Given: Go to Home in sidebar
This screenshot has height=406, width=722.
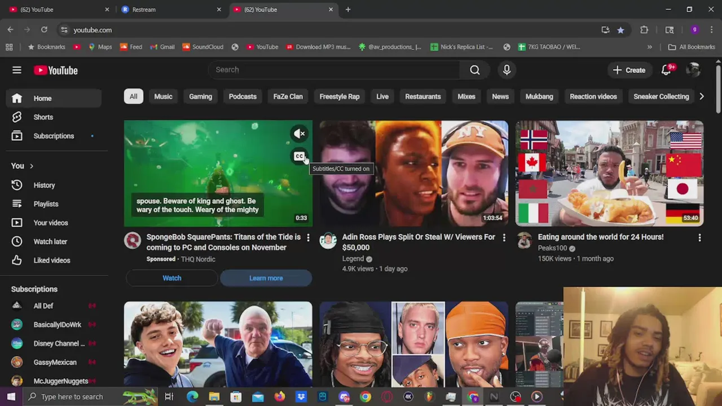Looking at the screenshot, I should tap(54, 98).
